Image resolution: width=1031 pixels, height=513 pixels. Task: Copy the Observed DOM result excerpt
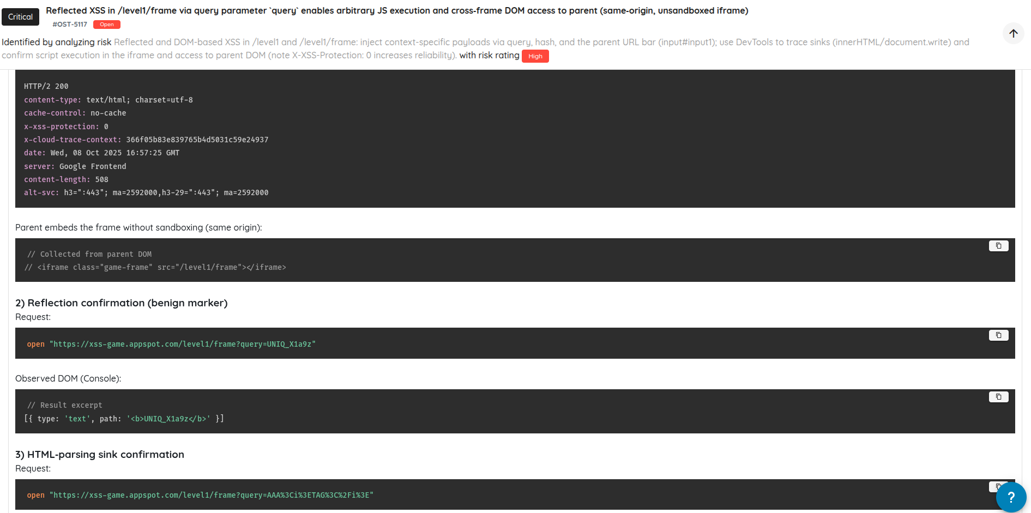point(998,397)
